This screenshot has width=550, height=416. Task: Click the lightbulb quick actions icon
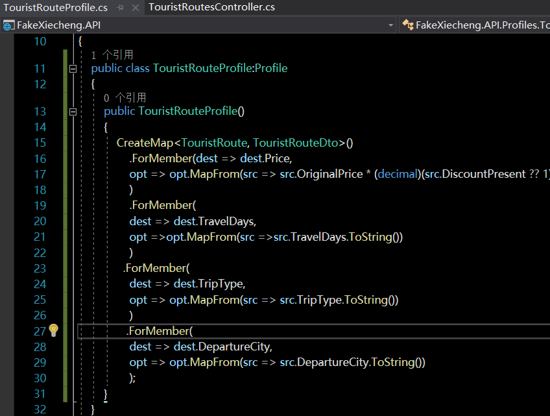pyautogui.click(x=53, y=330)
